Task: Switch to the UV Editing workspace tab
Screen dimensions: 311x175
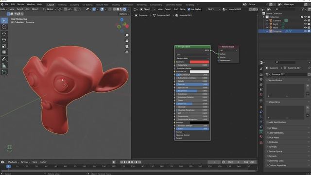Action: tap(87, 5)
